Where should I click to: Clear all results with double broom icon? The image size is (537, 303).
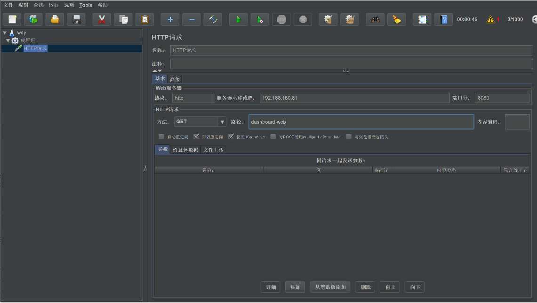[350, 19]
